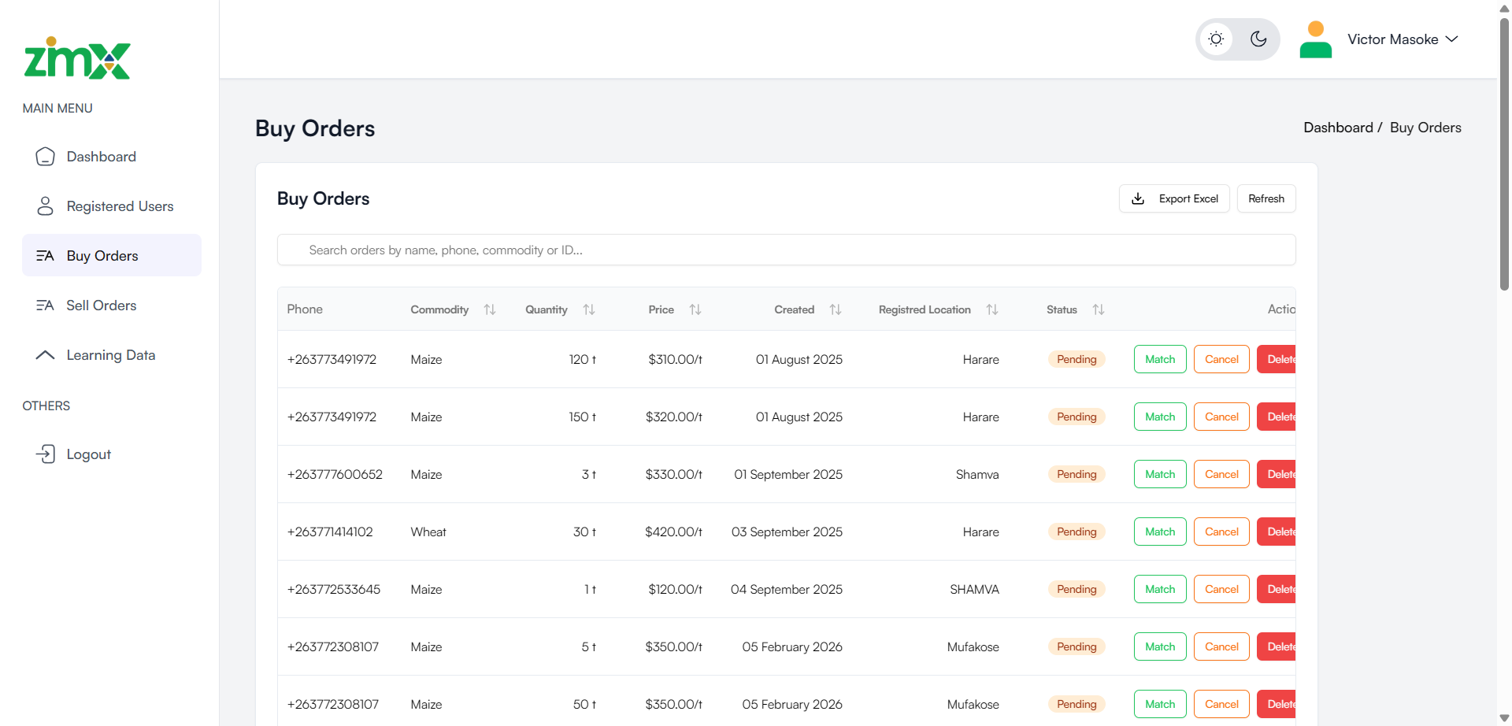1512x726 pixels.
Task: Sort by Registred Location arrows
Action: pos(992,309)
